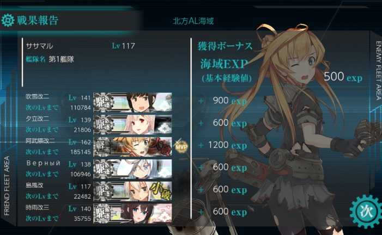Screen dimensions: 382x235
Task: Click the MVP badge on 阿武隈改二
Action: [181, 147]
